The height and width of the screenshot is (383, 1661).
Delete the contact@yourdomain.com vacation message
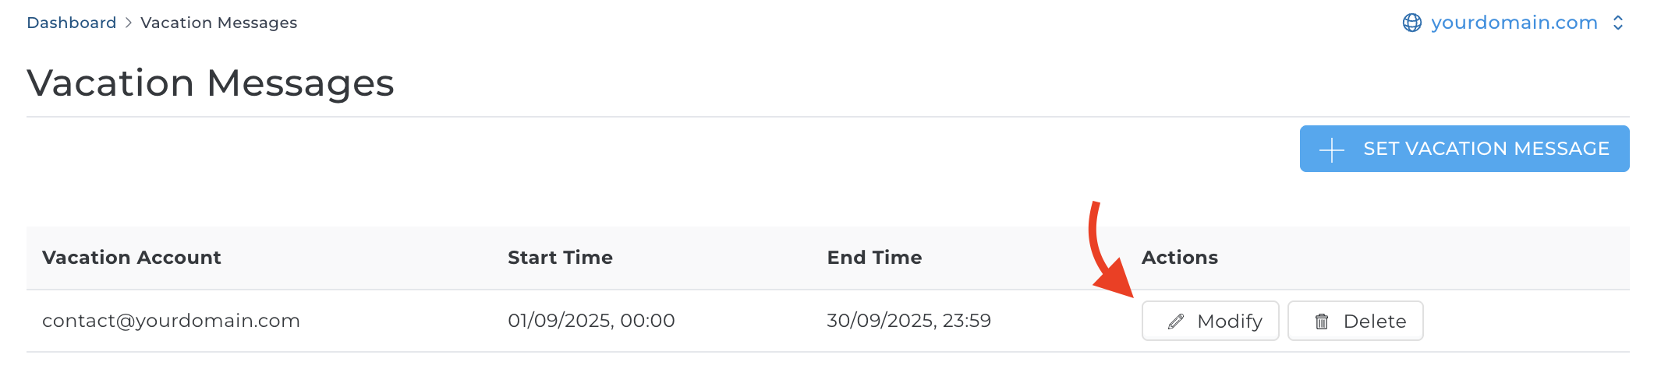pyautogui.click(x=1355, y=321)
